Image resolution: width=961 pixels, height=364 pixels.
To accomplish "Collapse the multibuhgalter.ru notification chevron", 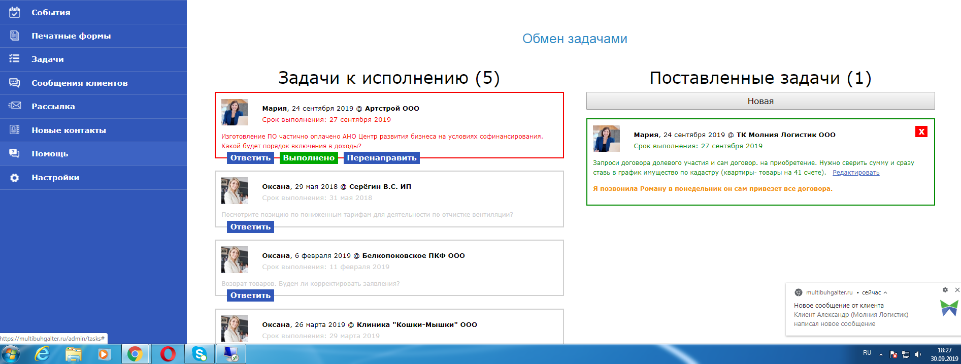I will [x=885, y=292].
